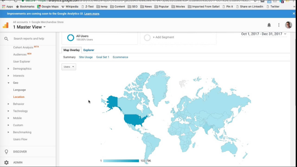Open Imported From Safari folder
This screenshot has width=297, height=167.
point(204,6)
